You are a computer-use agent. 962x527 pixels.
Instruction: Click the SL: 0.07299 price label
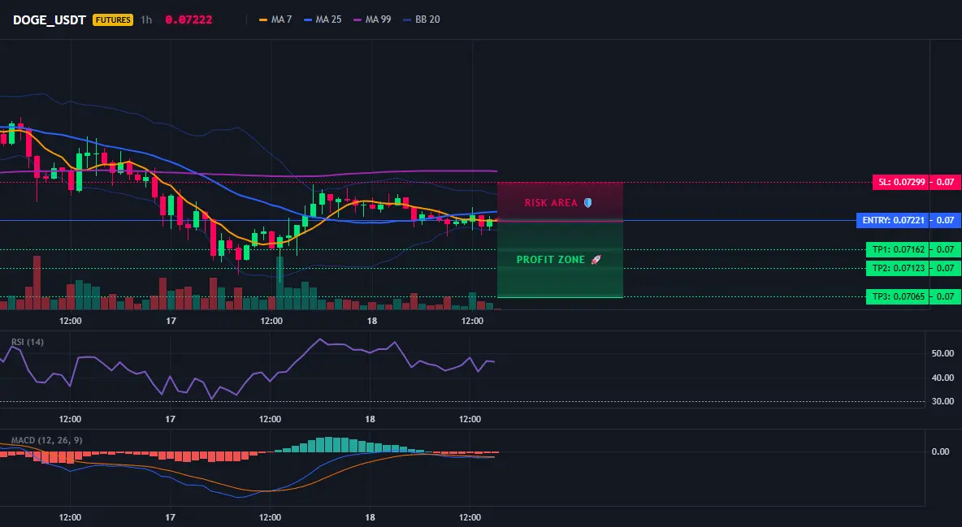901,182
